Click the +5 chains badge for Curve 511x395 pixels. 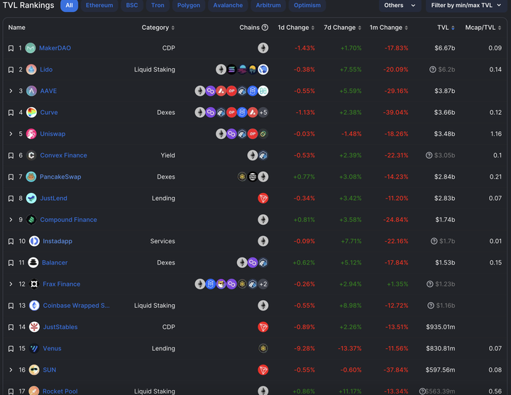coord(263,112)
